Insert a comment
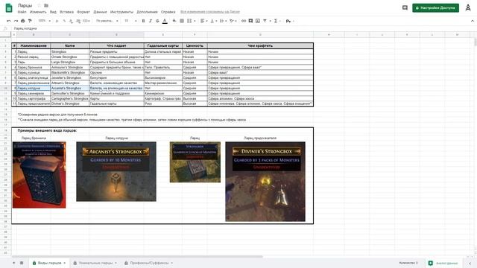The height and width of the screenshot is (268, 477). [250, 21]
